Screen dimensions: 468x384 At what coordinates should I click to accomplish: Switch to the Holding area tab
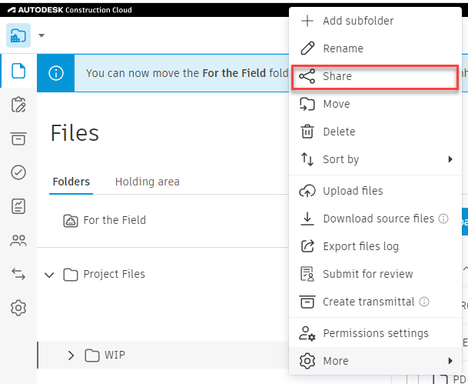coord(148,182)
